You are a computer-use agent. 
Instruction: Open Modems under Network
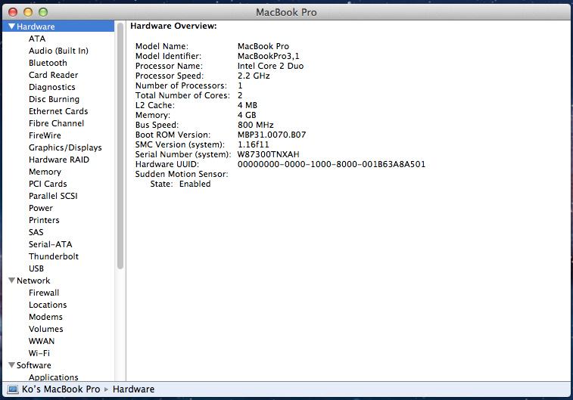point(45,316)
